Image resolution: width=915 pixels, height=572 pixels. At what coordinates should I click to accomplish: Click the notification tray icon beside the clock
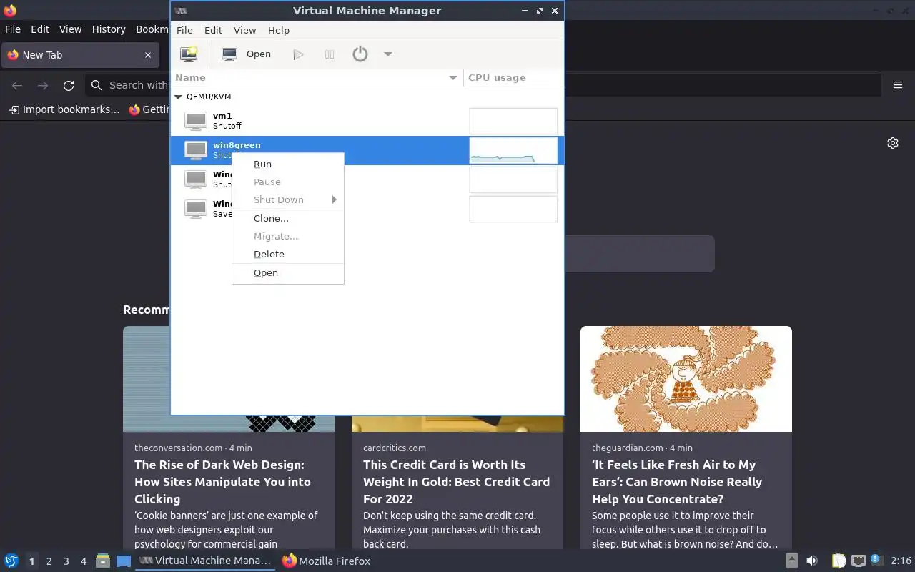tap(877, 560)
